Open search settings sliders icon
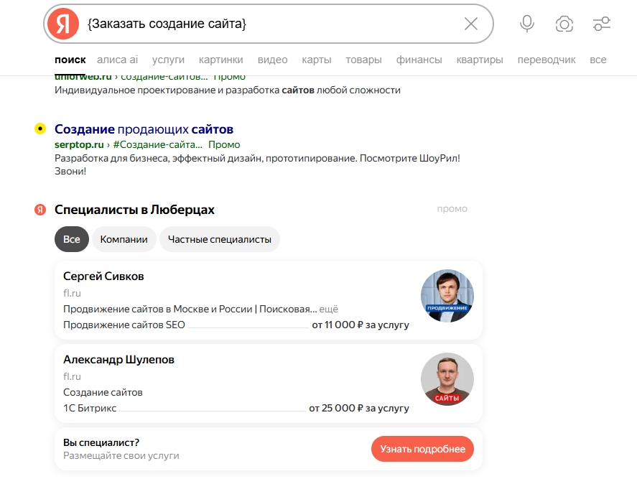Viewport: 637px width, 479px height. pyautogui.click(x=602, y=24)
